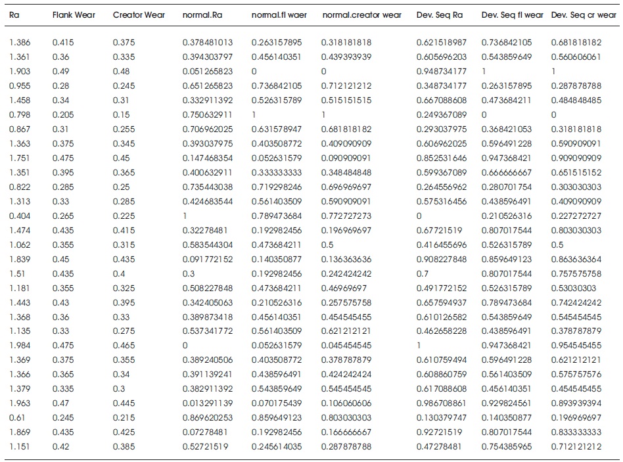This screenshot has height=462, width=623.
Task: Click Dev. Seq Ra cell 0.948734177
Action: pyautogui.click(x=442, y=72)
